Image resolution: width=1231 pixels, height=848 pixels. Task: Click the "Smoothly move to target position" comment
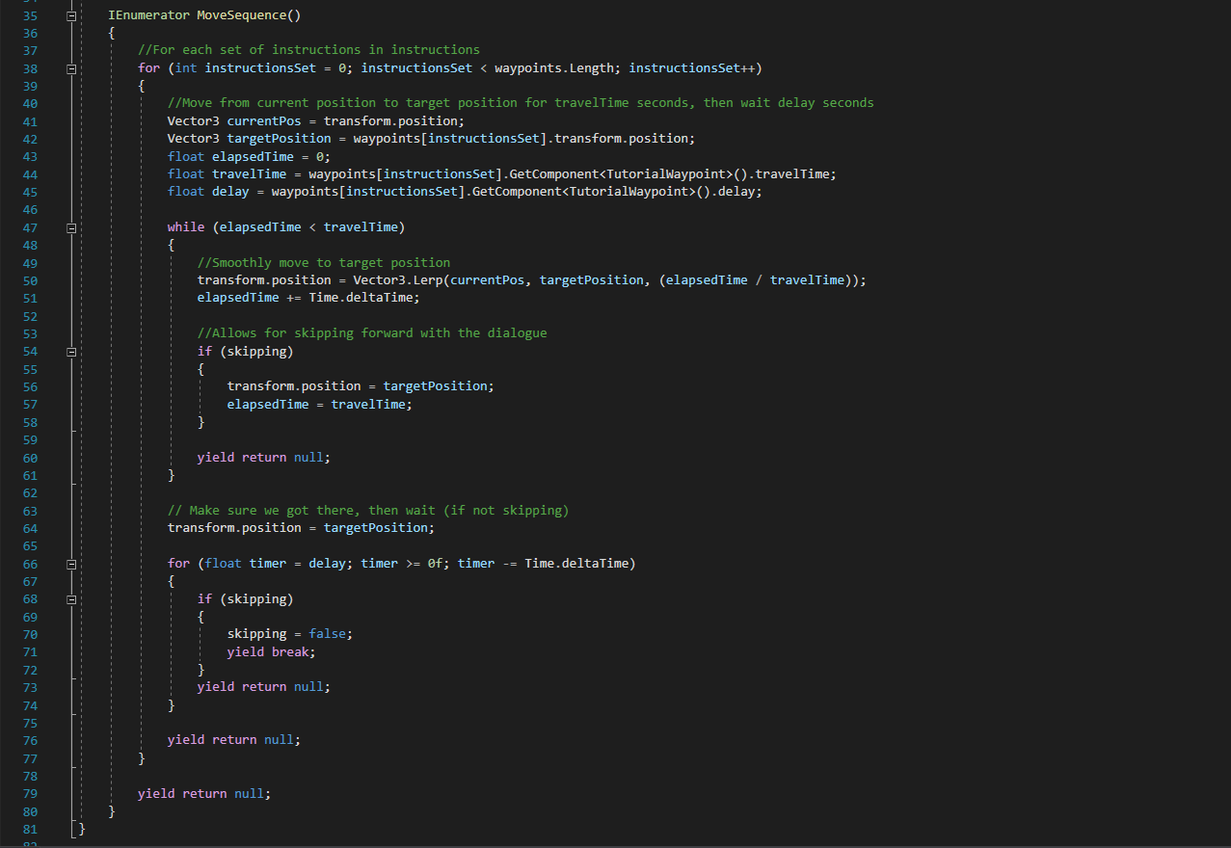click(x=323, y=263)
